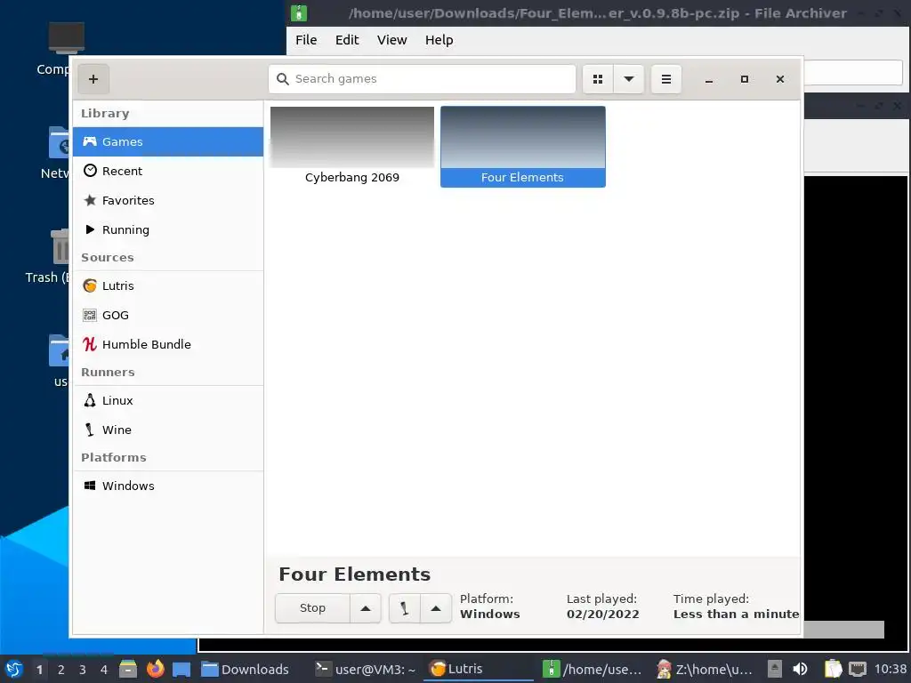Screen dimensions: 911x683
Task: Click the 10:38 clock in tray
Action: pos(890,669)
